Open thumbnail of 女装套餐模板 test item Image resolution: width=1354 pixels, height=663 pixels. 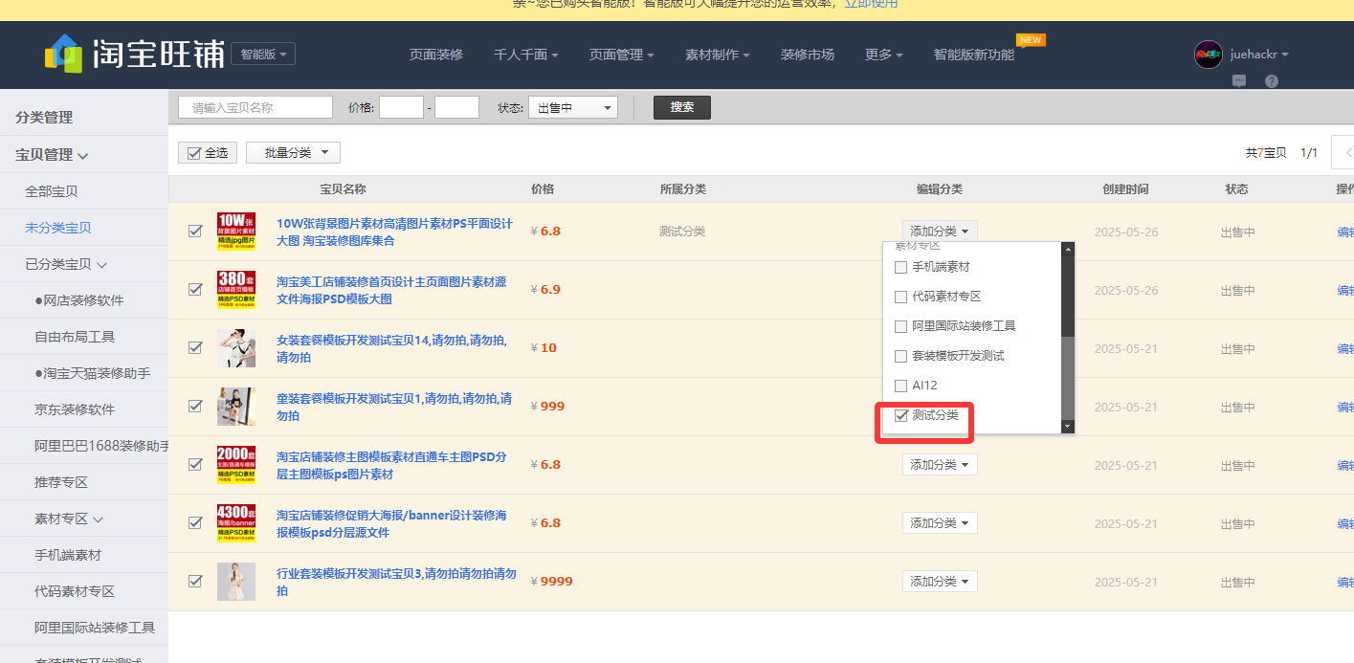pos(236,348)
